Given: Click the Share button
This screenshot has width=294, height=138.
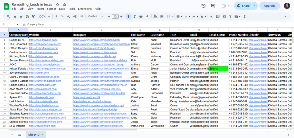Looking at the screenshot, I should pyautogui.click(x=243, y=6).
